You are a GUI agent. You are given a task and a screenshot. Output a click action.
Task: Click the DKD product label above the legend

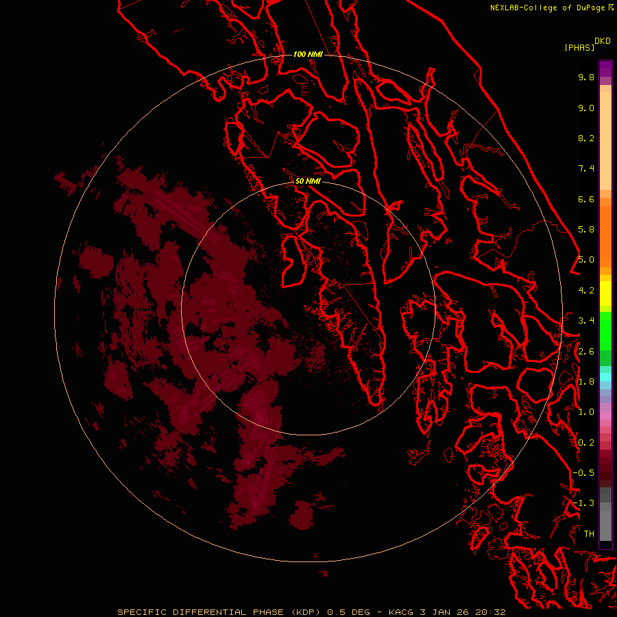(x=603, y=41)
